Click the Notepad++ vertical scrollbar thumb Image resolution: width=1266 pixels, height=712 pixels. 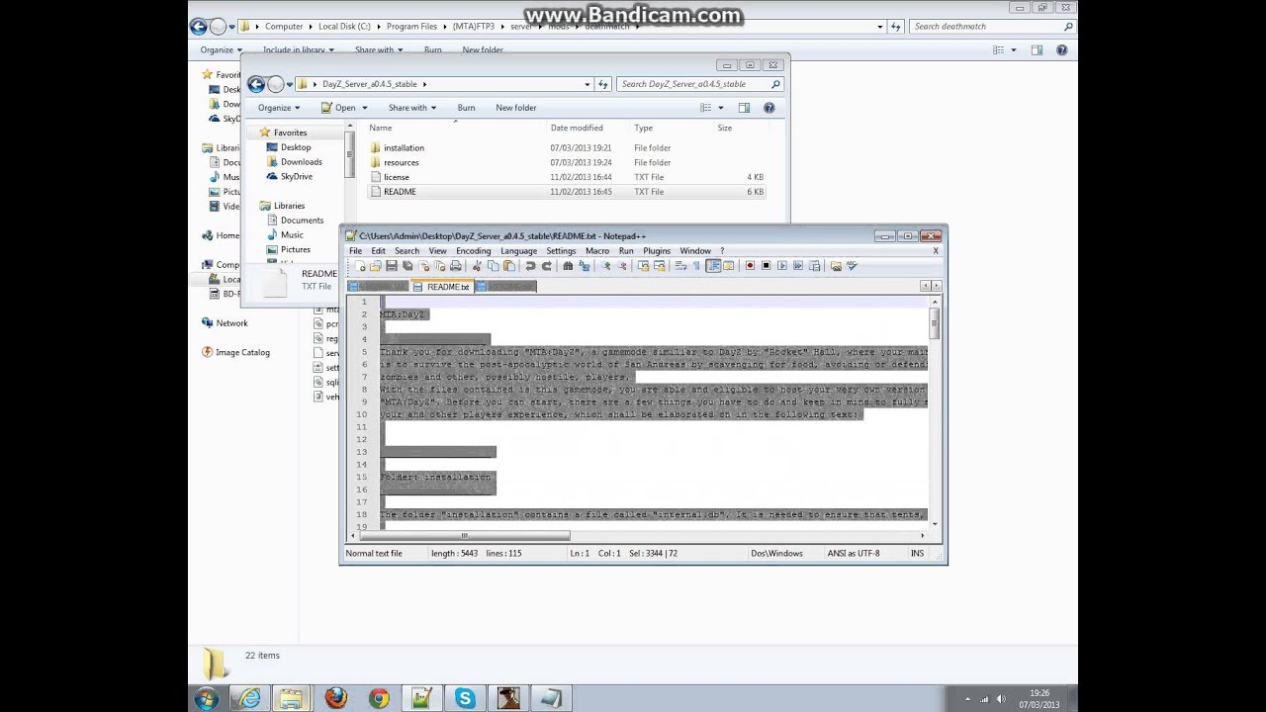coord(934,321)
